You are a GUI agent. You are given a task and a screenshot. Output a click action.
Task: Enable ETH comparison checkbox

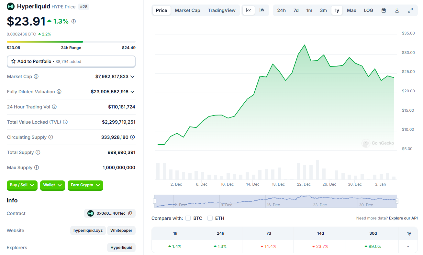pos(210,218)
